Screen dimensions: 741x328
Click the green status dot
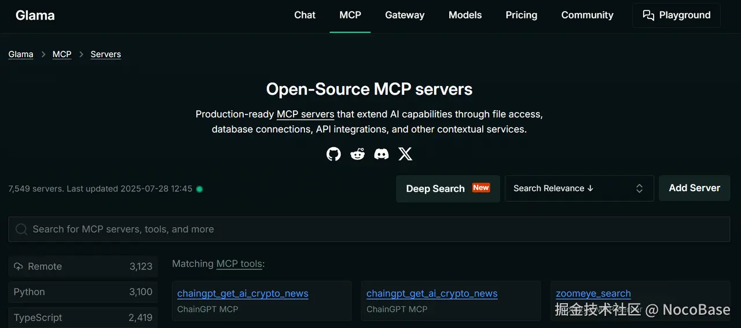200,189
